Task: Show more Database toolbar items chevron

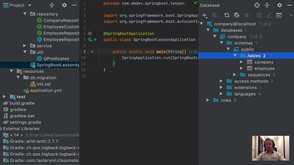Action: pyautogui.click(x=291, y=15)
